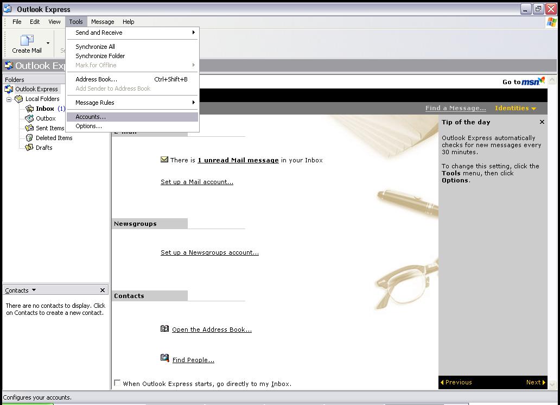Click the Drafts folder icon
This screenshot has width=560, height=405.
tap(29, 147)
